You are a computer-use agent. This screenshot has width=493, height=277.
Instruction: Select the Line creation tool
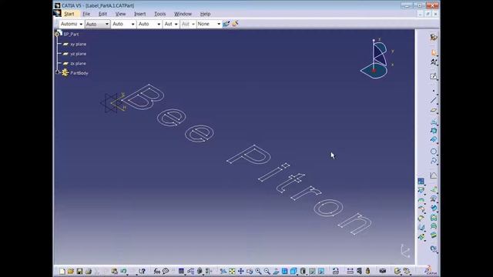(434, 100)
